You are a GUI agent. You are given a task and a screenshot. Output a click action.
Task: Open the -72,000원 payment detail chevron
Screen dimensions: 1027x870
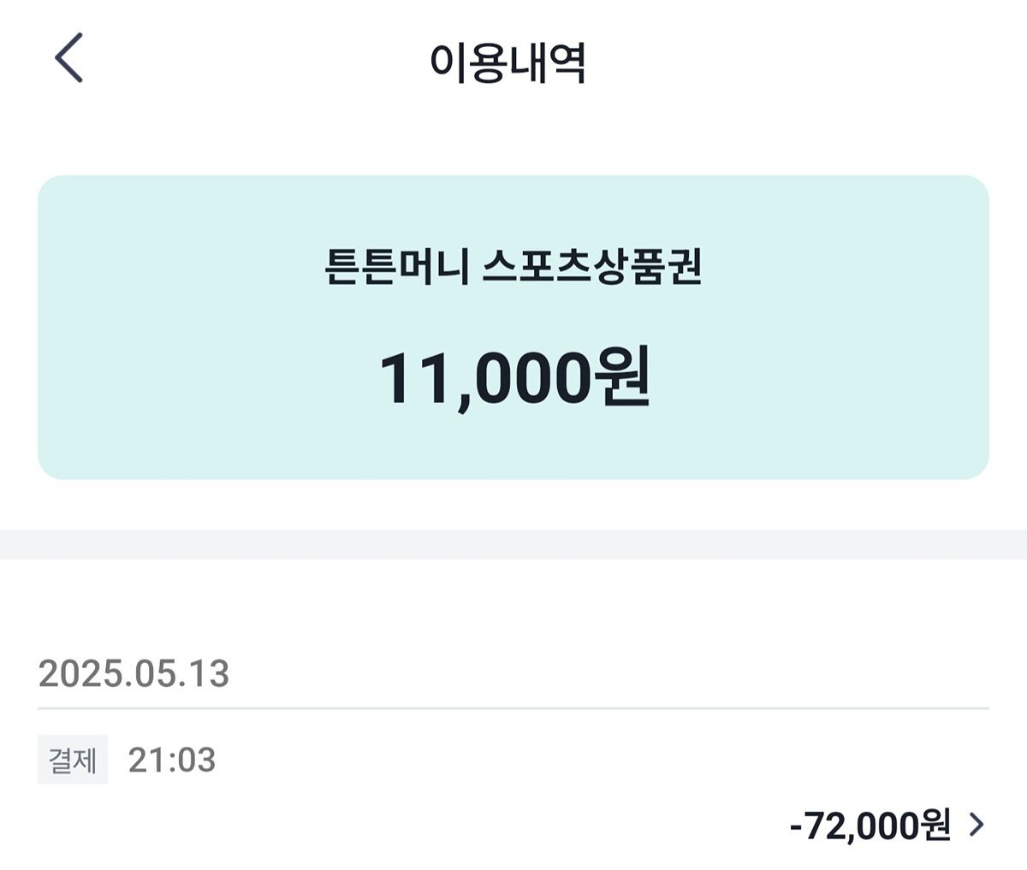pyautogui.click(x=977, y=825)
